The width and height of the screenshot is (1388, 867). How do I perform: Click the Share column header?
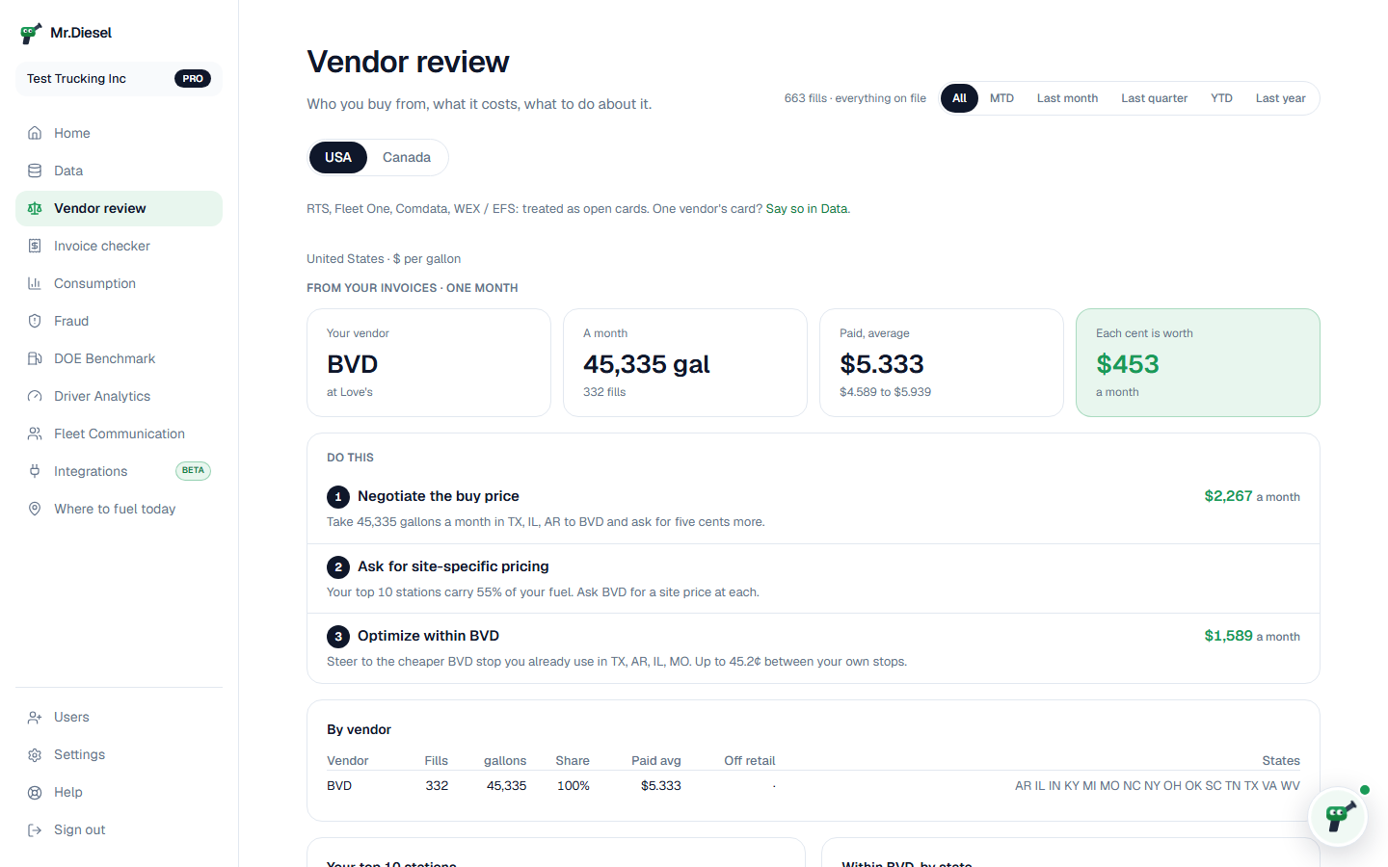573,761
